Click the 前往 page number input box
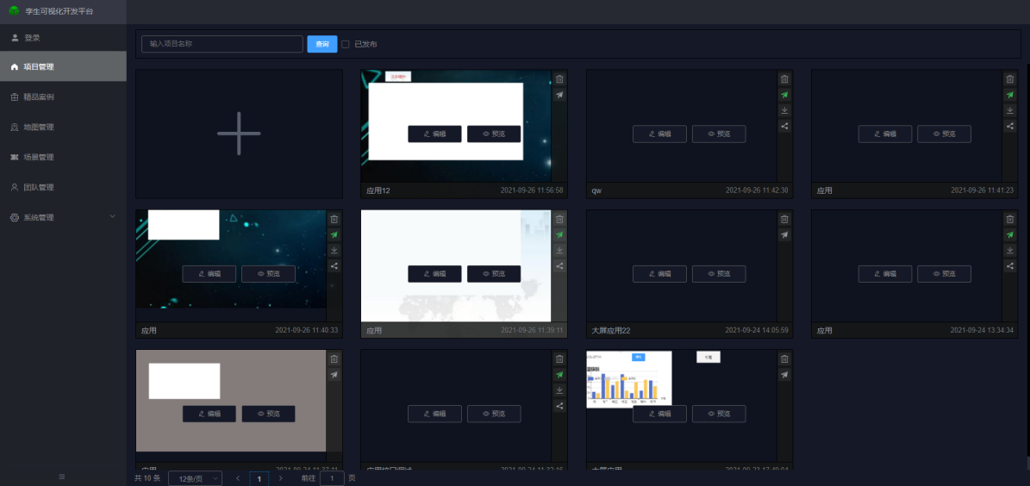The width and height of the screenshot is (1030, 486). point(332,478)
